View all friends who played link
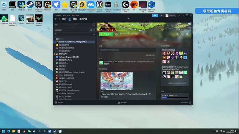Screen dimensions: 239x134 pyautogui.click(x=177, y=83)
